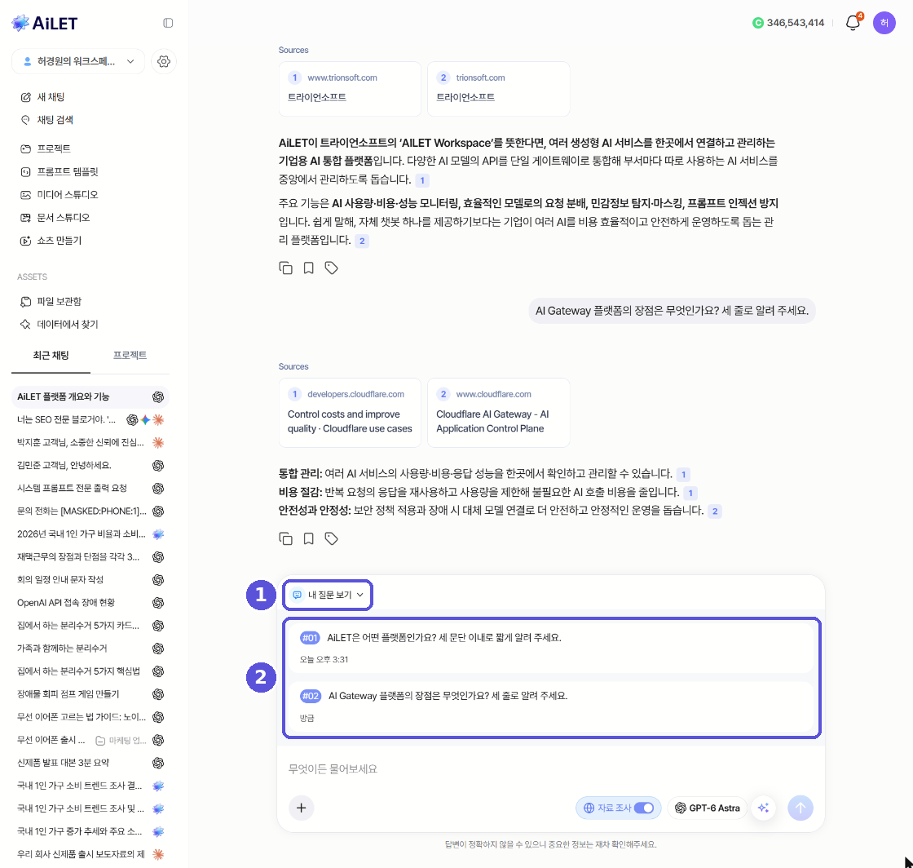Image resolution: width=913 pixels, height=868 pixels.
Task: Open the GPT-6 Astra model selector
Action: 707,808
